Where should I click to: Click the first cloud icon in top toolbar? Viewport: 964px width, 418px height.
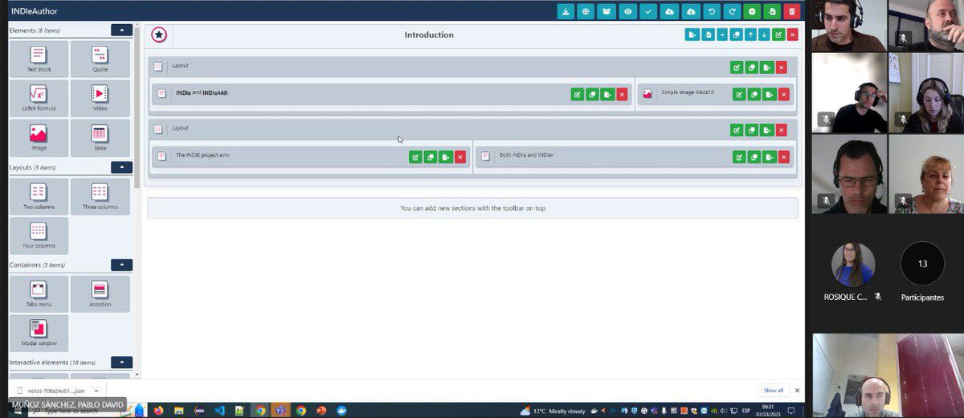[669, 11]
